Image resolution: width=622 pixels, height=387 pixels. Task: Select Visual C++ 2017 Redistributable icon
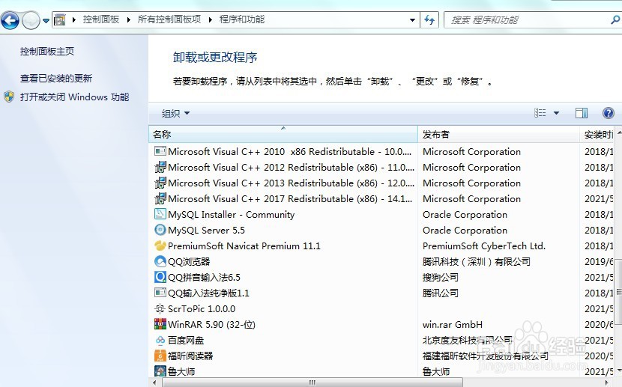pyautogui.click(x=160, y=198)
